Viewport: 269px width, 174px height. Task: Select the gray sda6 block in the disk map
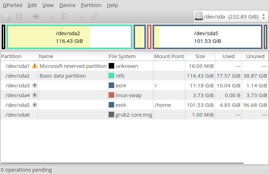click(266, 37)
